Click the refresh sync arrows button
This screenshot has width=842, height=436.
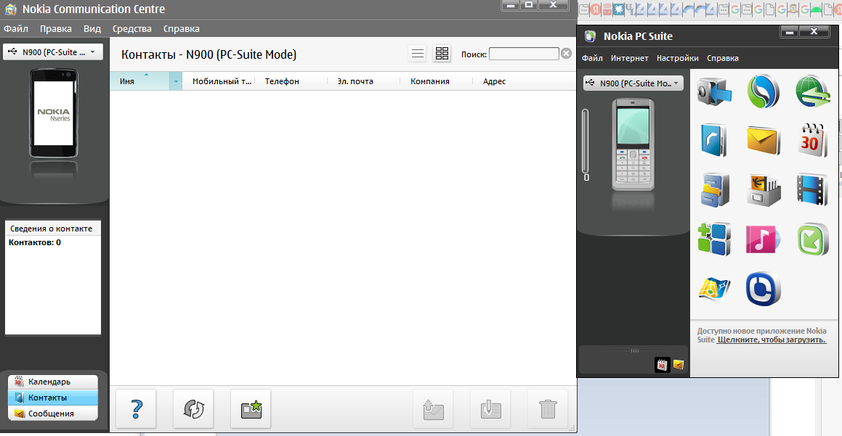[x=193, y=408]
